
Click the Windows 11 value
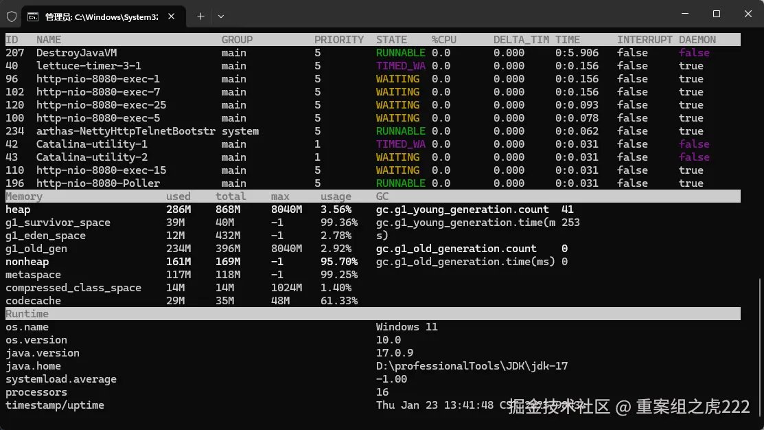pos(406,327)
